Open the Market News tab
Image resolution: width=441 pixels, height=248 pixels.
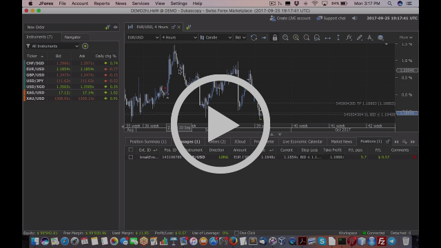pyautogui.click(x=342, y=142)
